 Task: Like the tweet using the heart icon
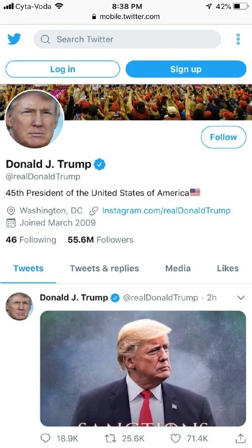175,438
